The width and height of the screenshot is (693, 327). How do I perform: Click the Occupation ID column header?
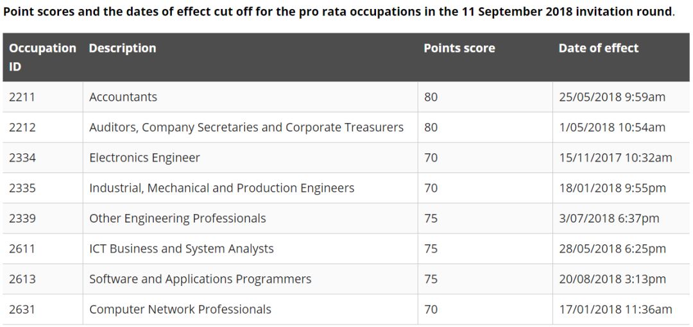coord(42,57)
